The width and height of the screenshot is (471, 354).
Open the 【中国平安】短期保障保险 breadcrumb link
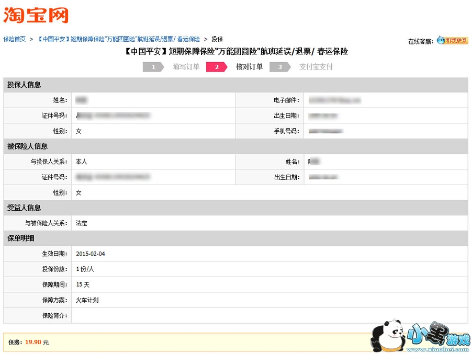coord(118,39)
